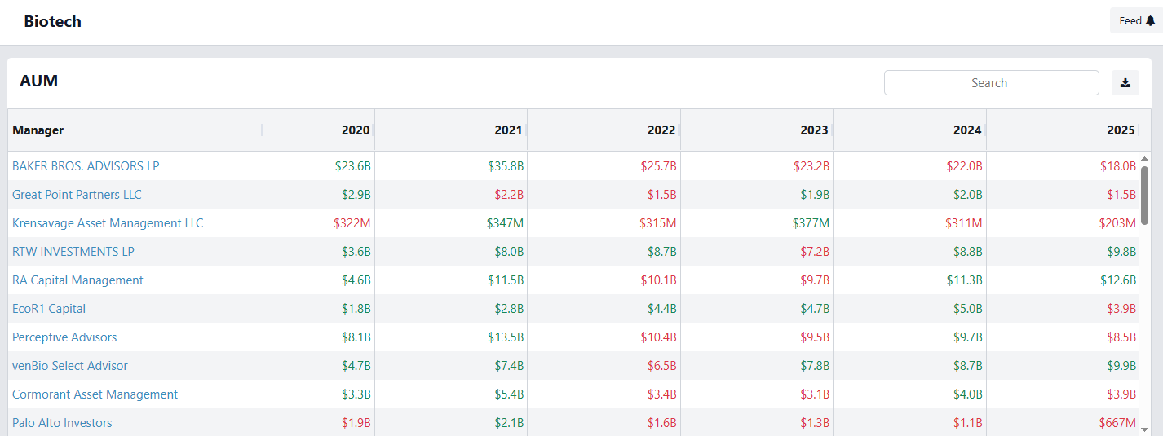The image size is (1163, 436).
Task: Select Krensavage 2025 value $203M
Action: point(1118,222)
